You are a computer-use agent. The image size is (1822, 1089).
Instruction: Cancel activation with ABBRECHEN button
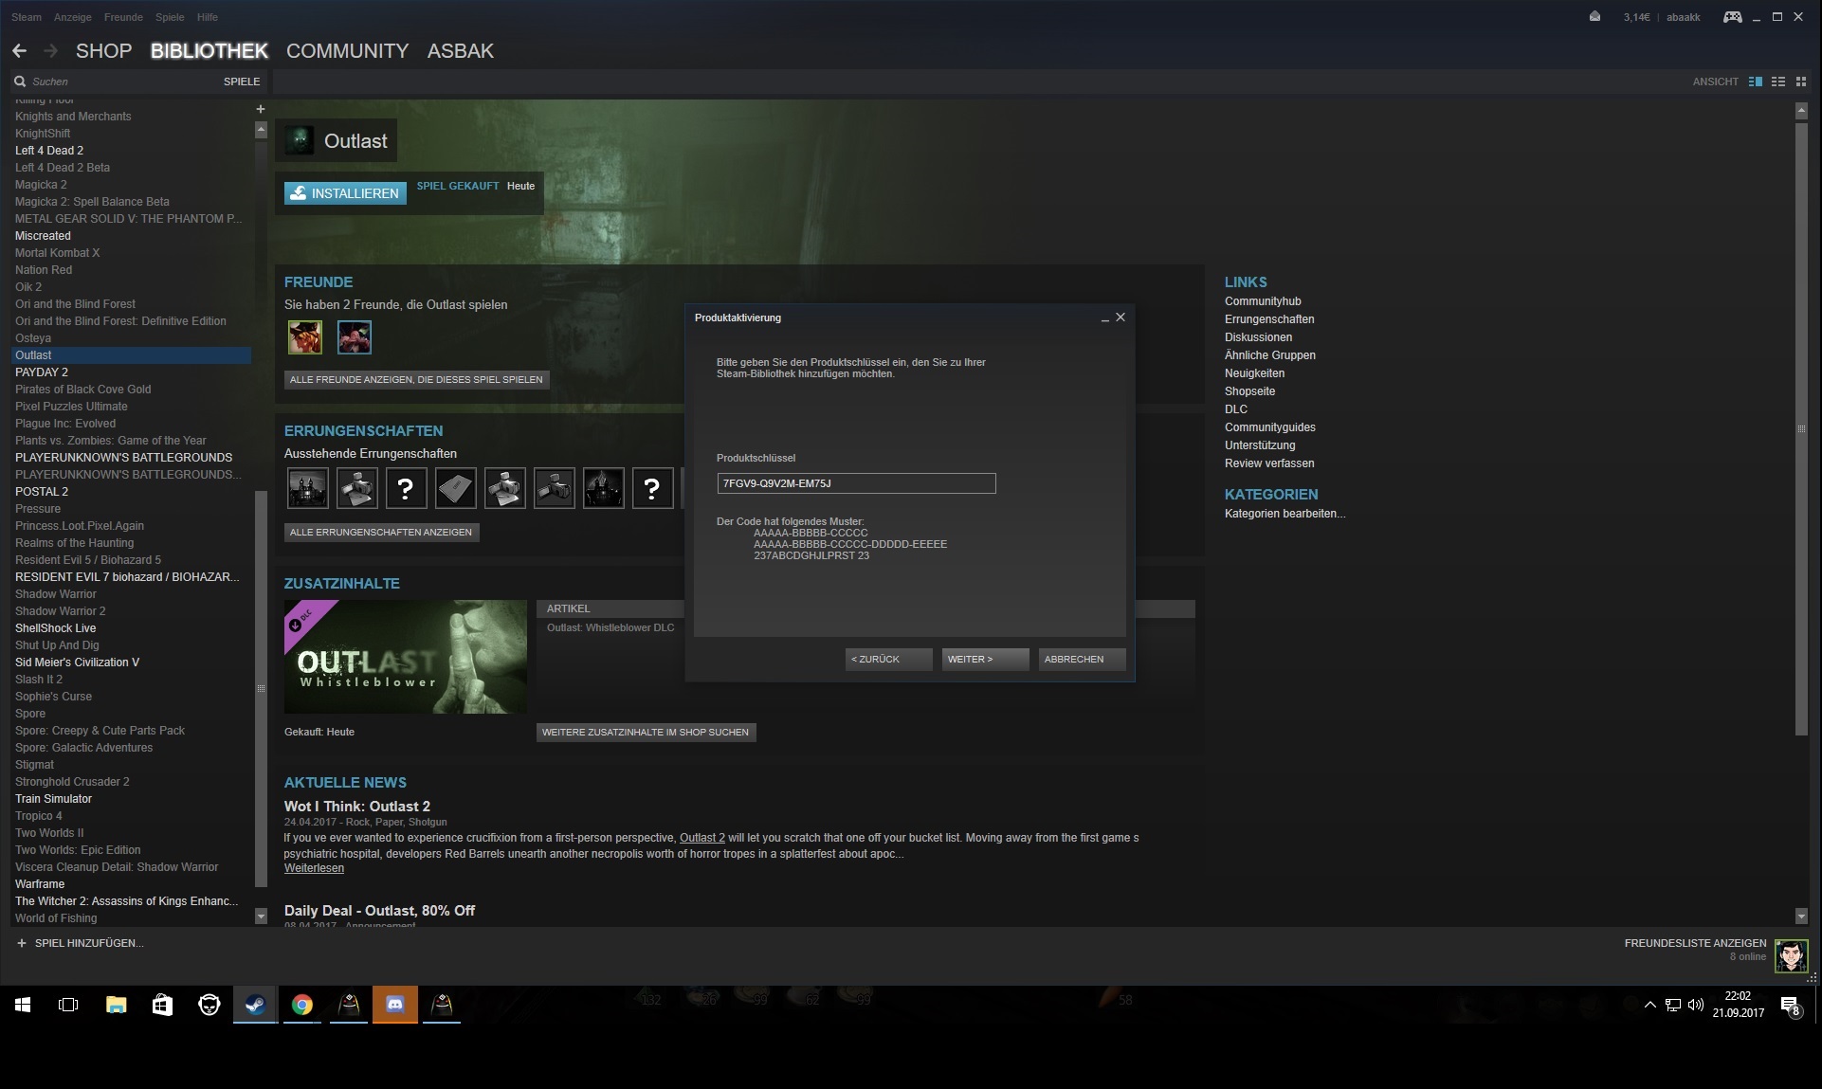[1082, 659]
